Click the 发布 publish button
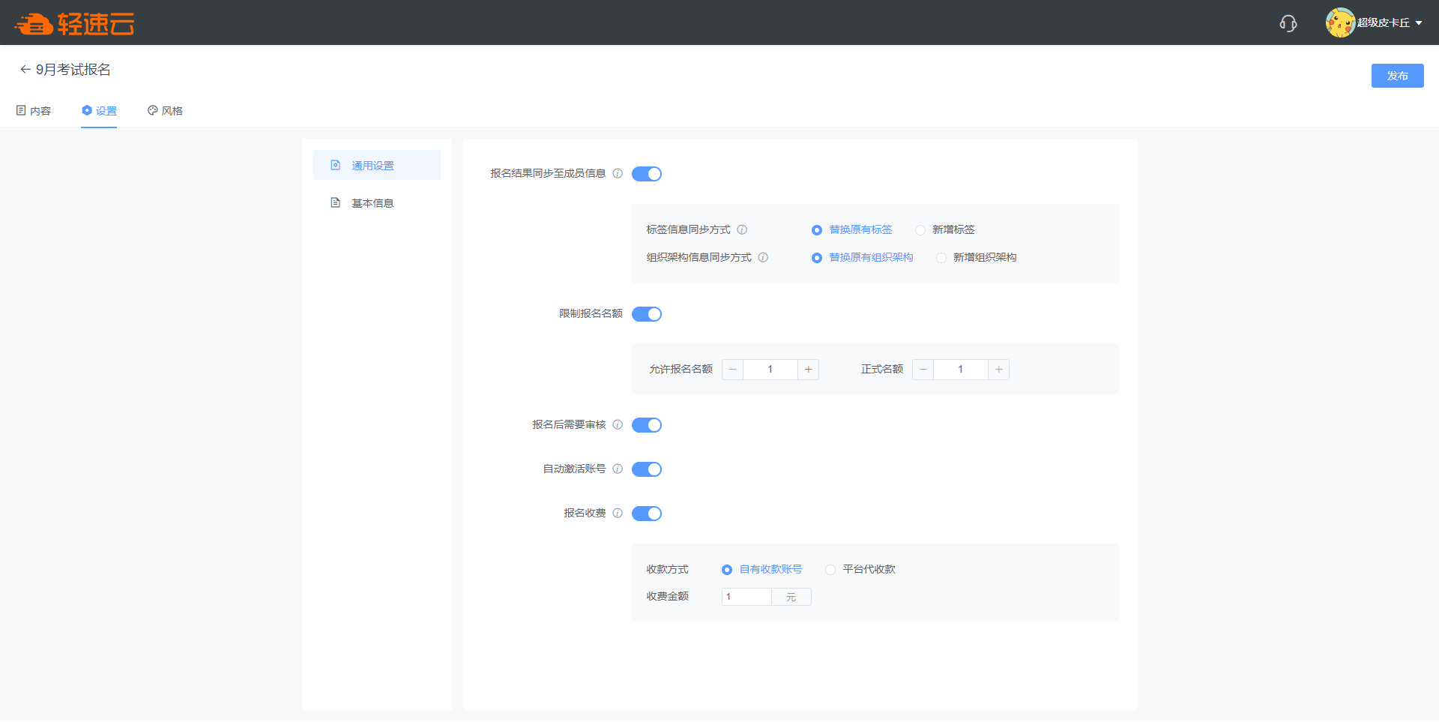This screenshot has width=1439, height=722. tap(1397, 76)
